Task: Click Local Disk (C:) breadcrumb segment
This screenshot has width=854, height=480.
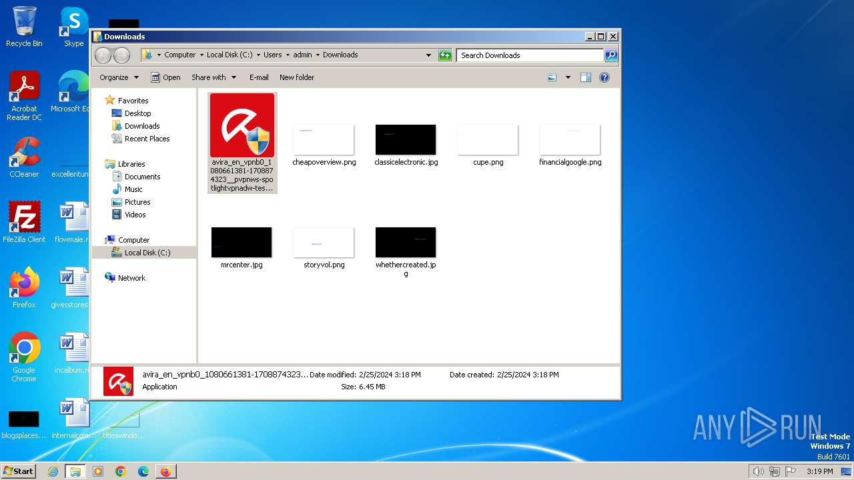Action: coord(230,55)
